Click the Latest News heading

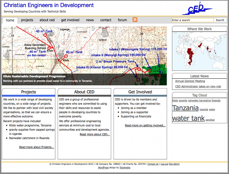[x=199, y=76]
